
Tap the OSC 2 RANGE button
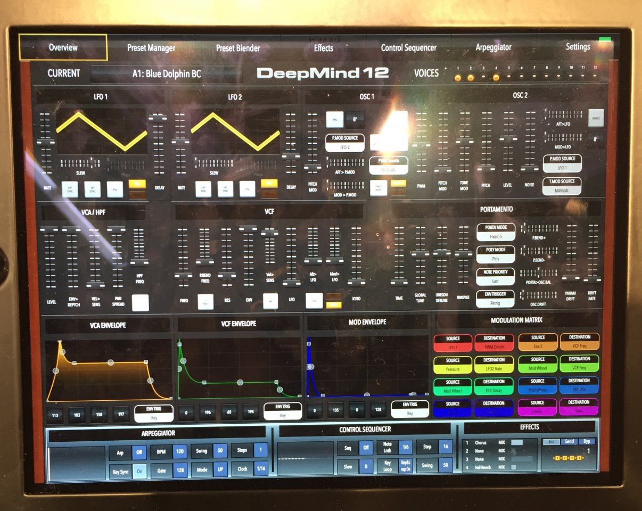[596, 118]
